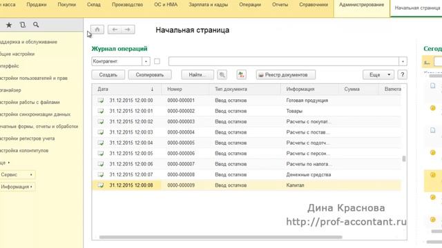This screenshot has width=442, height=248.
Task: Click the filter value input field
Action: pyautogui.click(x=284, y=61)
